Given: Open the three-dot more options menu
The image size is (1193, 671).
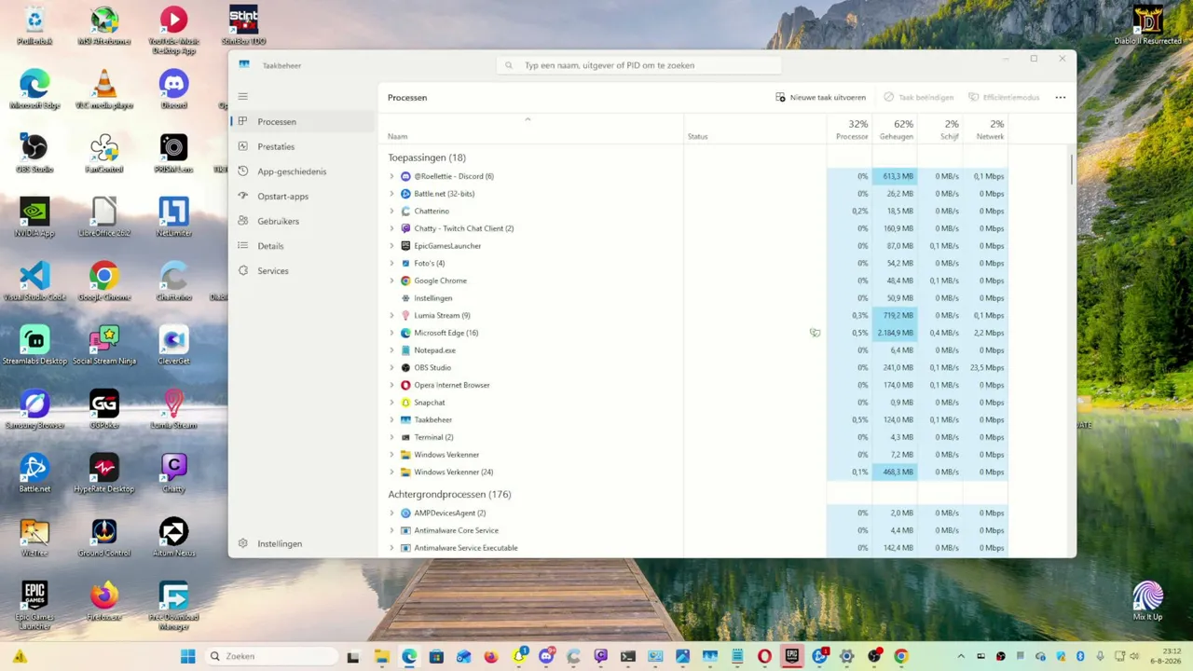Looking at the screenshot, I should click(x=1061, y=97).
